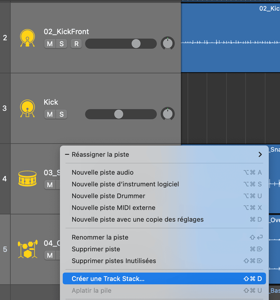Solo the Kick track
Viewport: 280px width, 300px height.
(62, 114)
